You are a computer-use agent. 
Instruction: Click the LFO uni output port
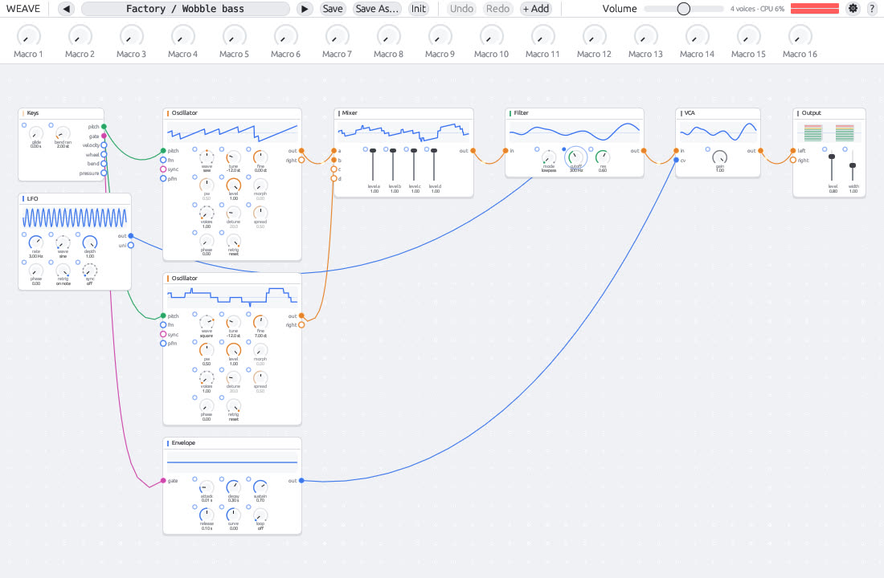pos(131,245)
